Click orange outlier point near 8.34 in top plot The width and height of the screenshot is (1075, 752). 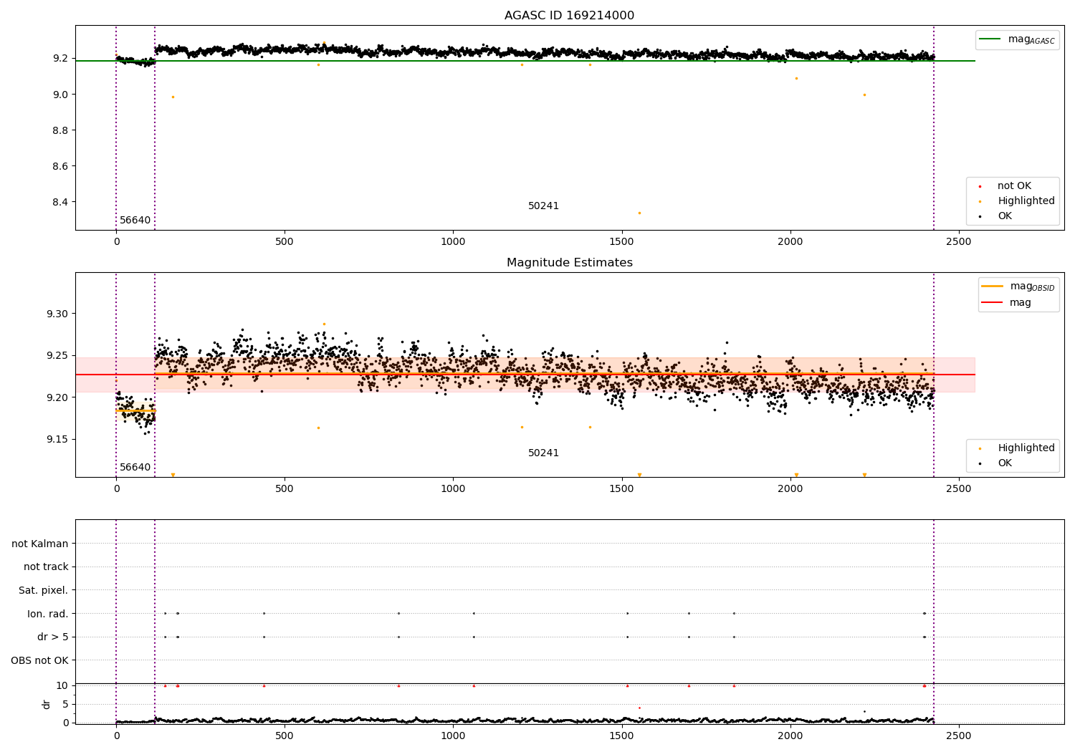coord(639,213)
